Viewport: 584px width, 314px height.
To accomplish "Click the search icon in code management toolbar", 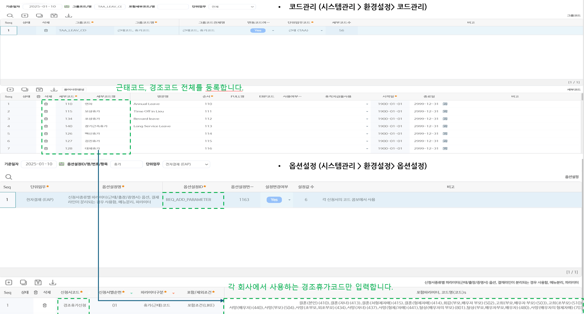I will click(10, 16).
